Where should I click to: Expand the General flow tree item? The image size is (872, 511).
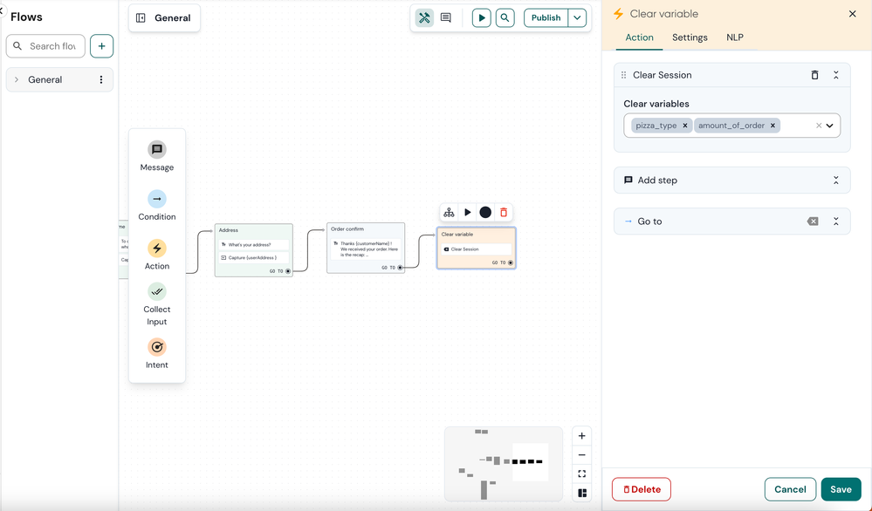coord(17,79)
